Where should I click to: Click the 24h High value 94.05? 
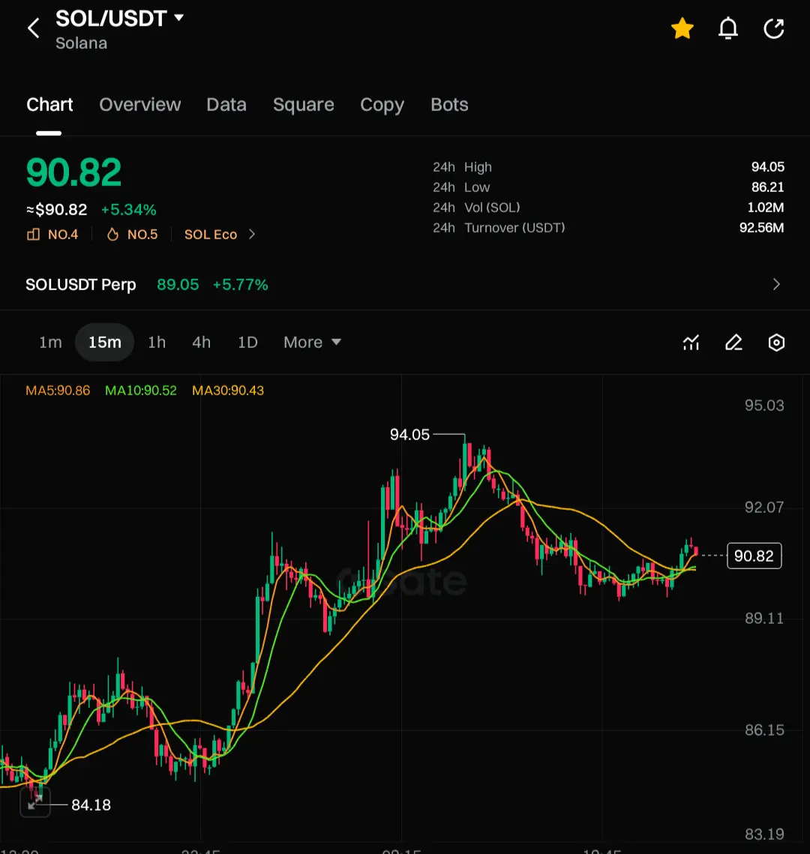coord(767,166)
